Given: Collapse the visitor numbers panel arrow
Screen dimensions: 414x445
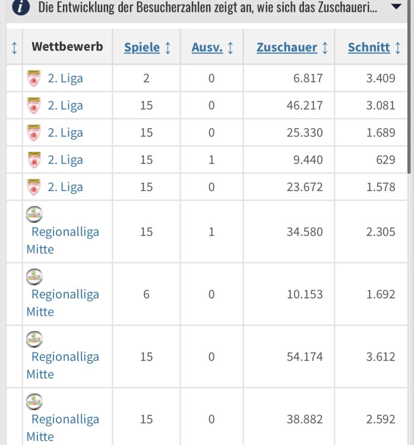Looking at the screenshot, I should pyautogui.click(x=396, y=7).
